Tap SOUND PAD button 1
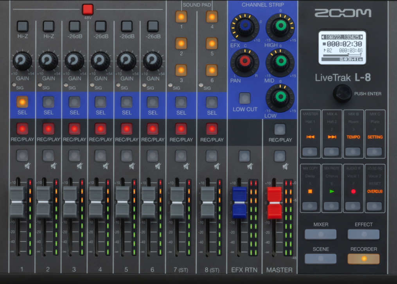This screenshot has width=397, height=284. (181, 17)
